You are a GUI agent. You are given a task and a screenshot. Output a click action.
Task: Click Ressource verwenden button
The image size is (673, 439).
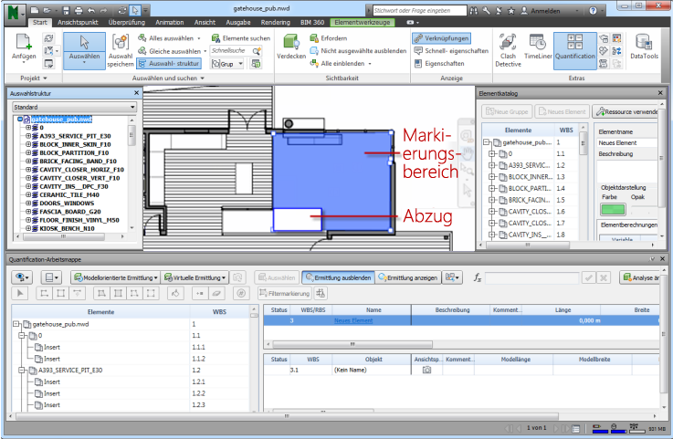[x=626, y=111]
